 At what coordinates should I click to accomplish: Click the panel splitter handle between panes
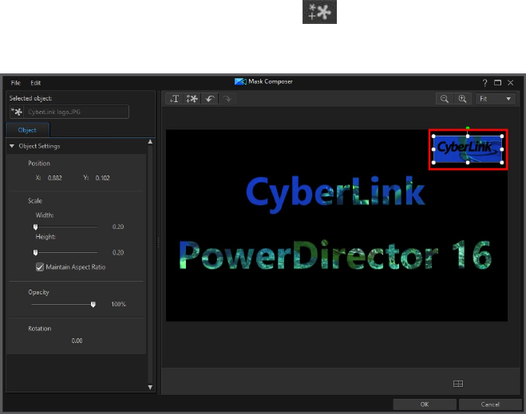tap(158, 242)
